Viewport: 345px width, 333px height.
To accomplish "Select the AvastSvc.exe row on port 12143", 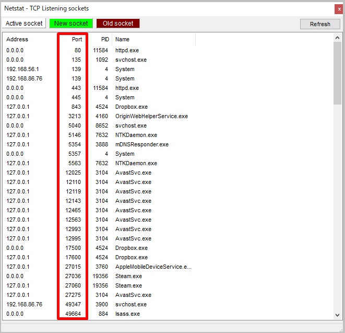I will 99,201.
